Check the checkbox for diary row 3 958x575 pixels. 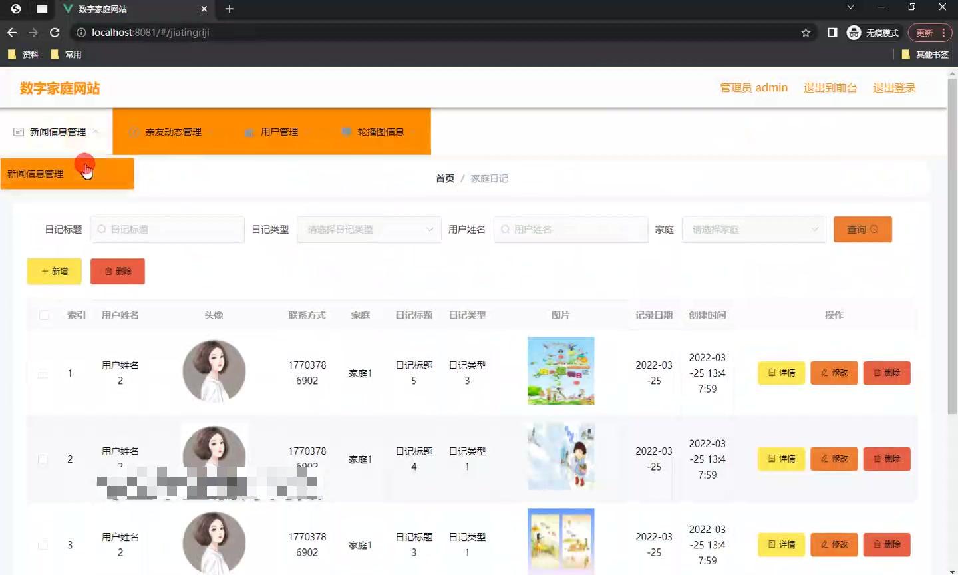click(x=43, y=544)
